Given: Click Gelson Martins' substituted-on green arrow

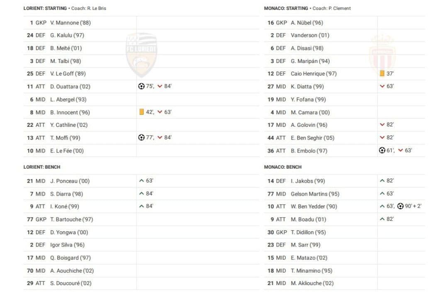Looking at the screenshot, I should pyautogui.click(x=382, y=193).
